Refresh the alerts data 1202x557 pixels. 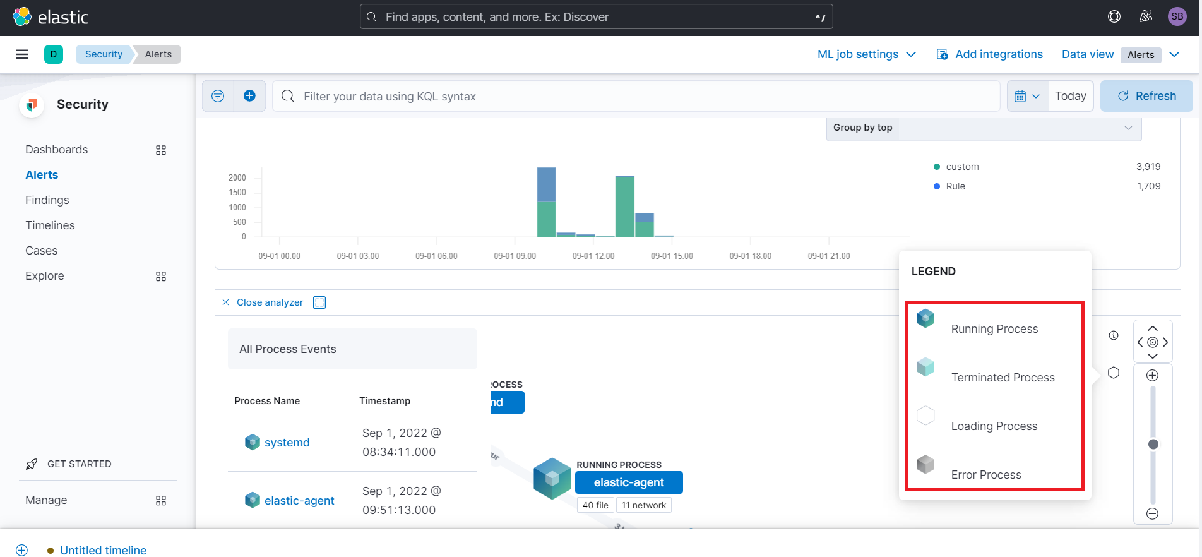tap(1146, 96)
